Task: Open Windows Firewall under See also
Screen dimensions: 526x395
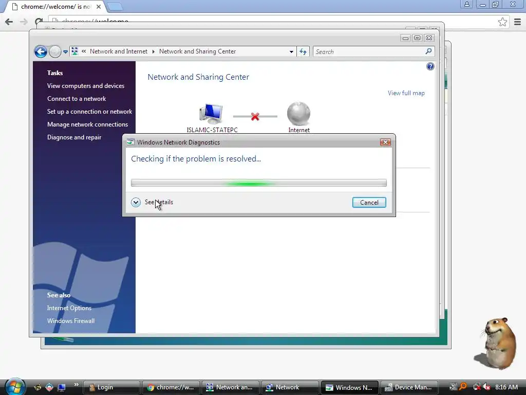Action: (71, 321)
